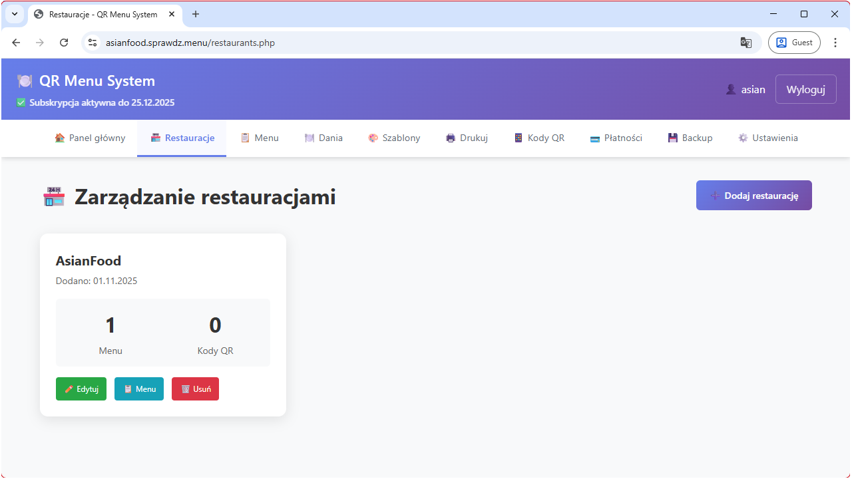Open Chrome's three-dot menu
The height and width of the screenshot is (479, 852).
pos(835,42)
